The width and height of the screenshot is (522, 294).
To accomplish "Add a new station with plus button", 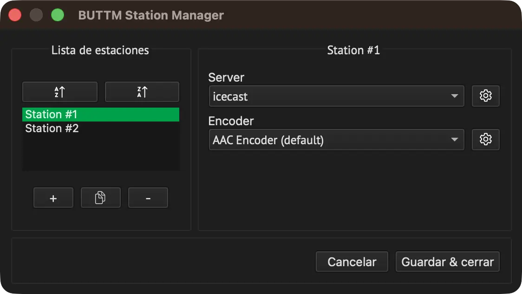I will click(x=53, y=198).
